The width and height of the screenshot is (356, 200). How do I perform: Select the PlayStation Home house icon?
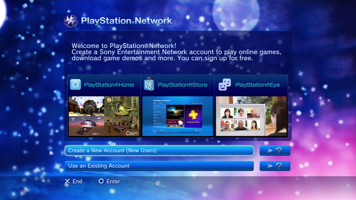[x=75, y=84]
